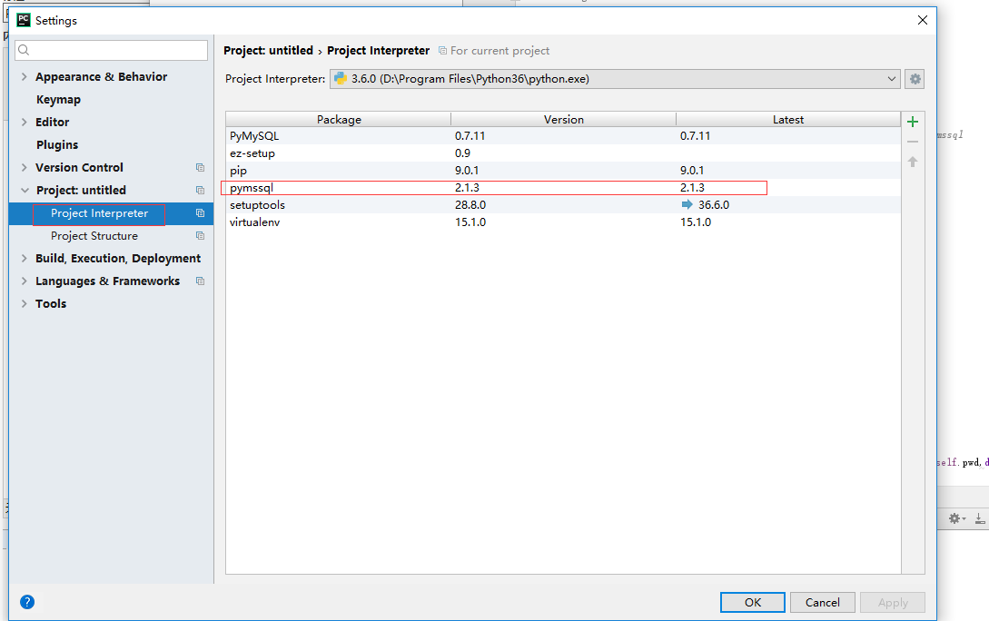Collapse the Project: untitled section
Image resolution: width=989 pixels, height=621 pixels.
pyautogui.click(x=25, y=190)
